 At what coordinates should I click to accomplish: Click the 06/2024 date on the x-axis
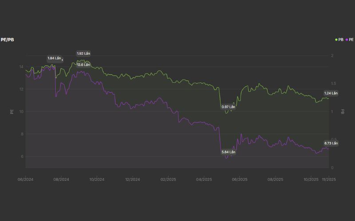pyautogui.click(x=25, y=179)
